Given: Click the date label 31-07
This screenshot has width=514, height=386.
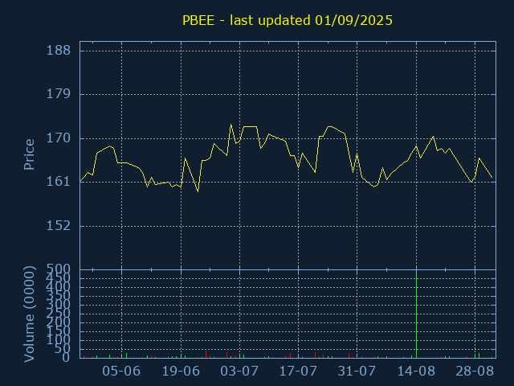Looking at the screenshot, I should coord(357,372).
